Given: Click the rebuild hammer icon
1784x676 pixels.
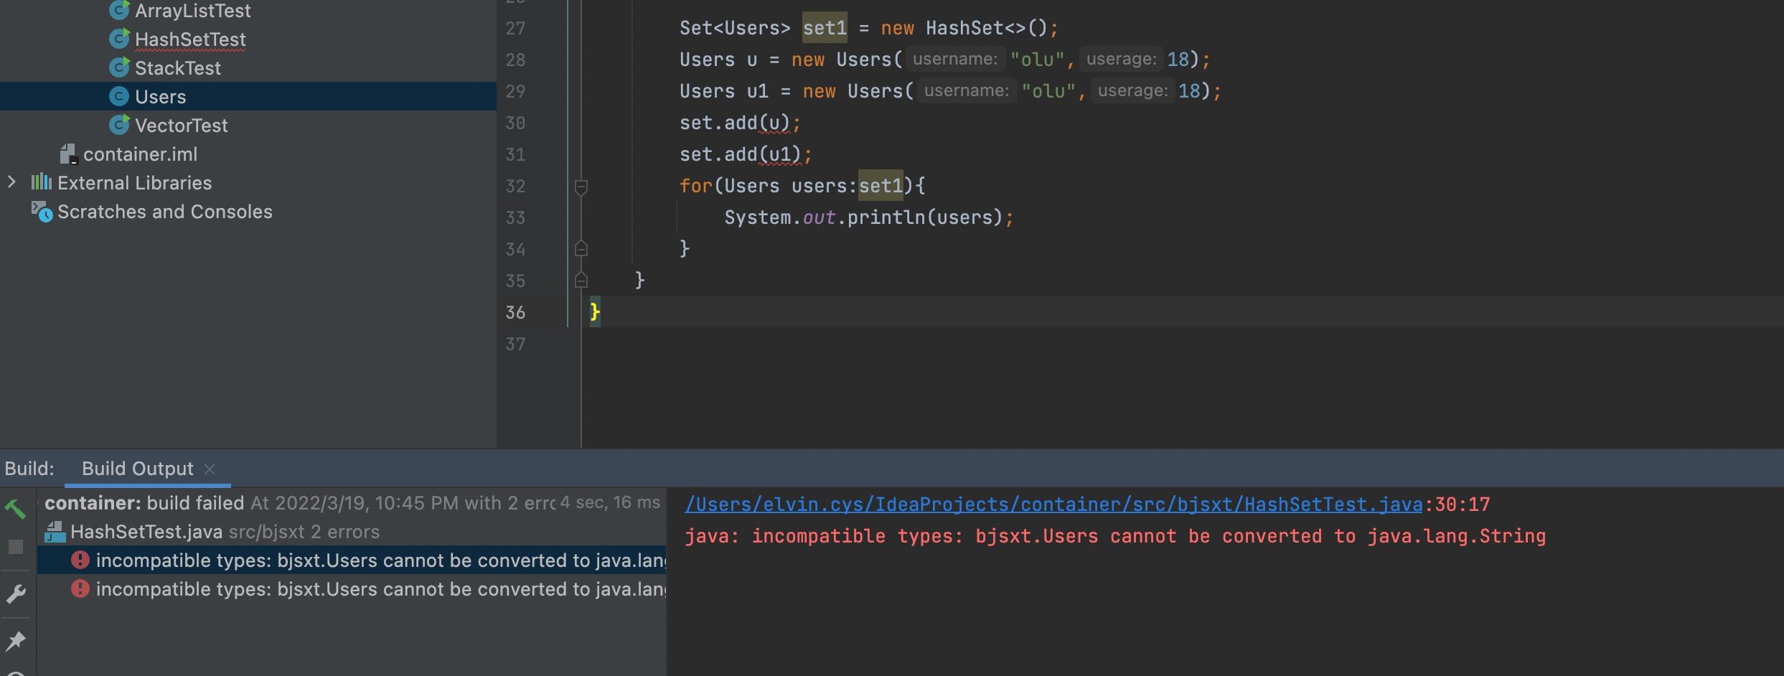Looking at the screenshot, I should (16, 509).
